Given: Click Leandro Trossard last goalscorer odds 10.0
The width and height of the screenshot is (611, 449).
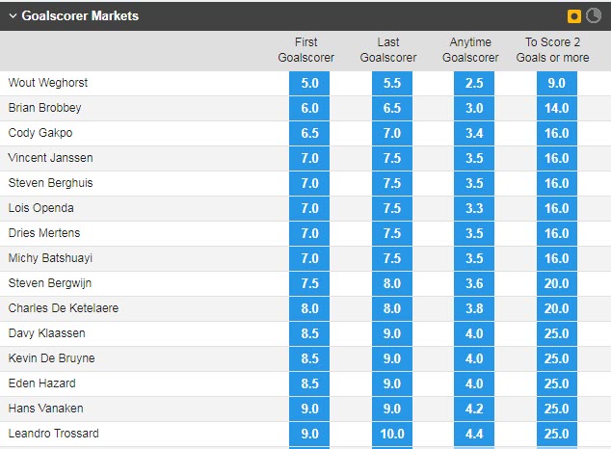Looking at the screenshot, I should tap(392, 435).
